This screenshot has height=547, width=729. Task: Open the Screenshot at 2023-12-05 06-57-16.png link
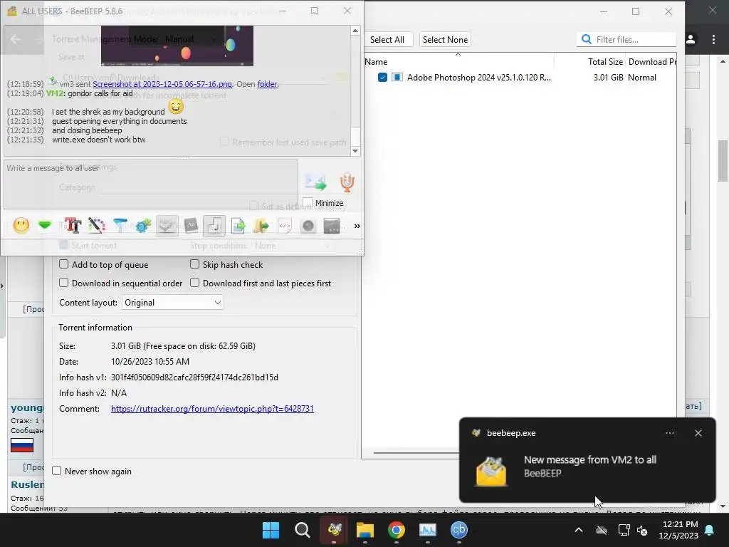(x=162, y=84)
